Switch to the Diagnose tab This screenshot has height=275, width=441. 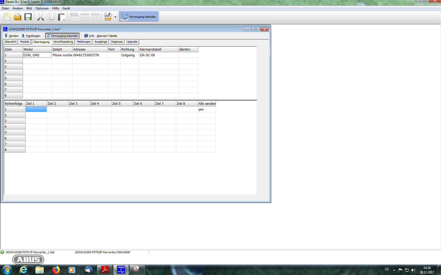117,42
